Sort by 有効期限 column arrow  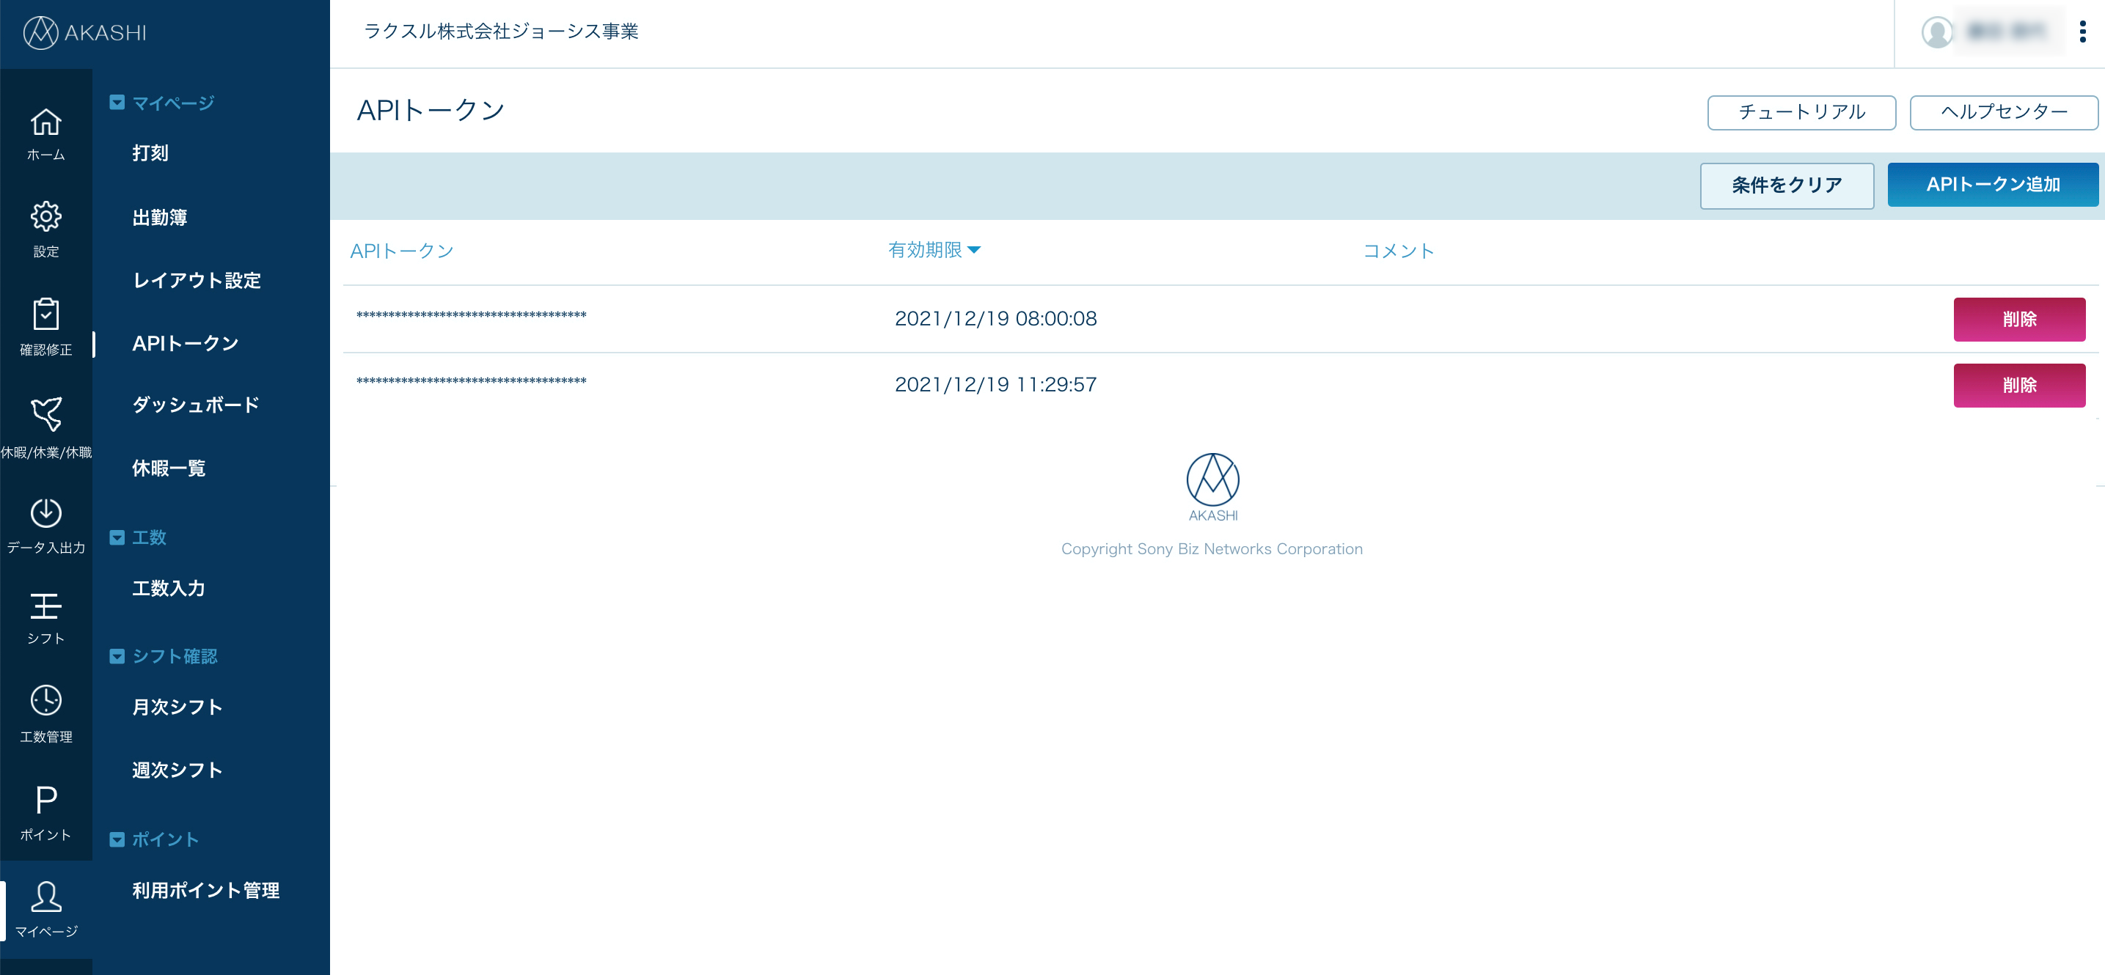(x=973, y=250)
